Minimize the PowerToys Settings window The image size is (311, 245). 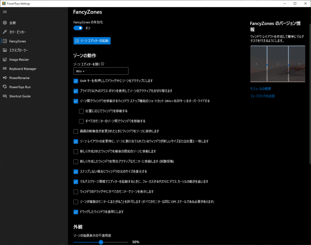point(285,3)
